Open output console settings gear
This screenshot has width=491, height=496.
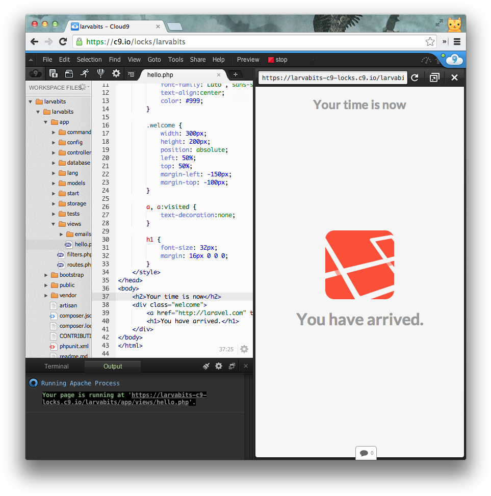coord(219,366)
